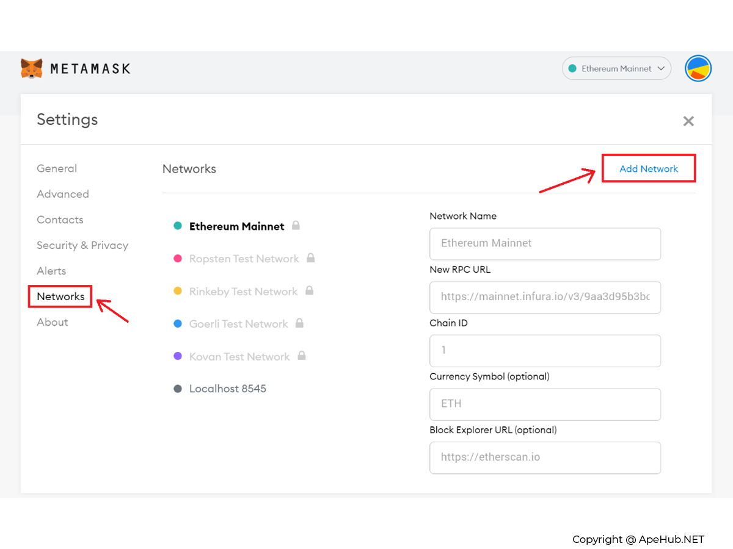Open the account avatar menu
Viewport: 733px width, 549px height.
[x=698, y=68]
